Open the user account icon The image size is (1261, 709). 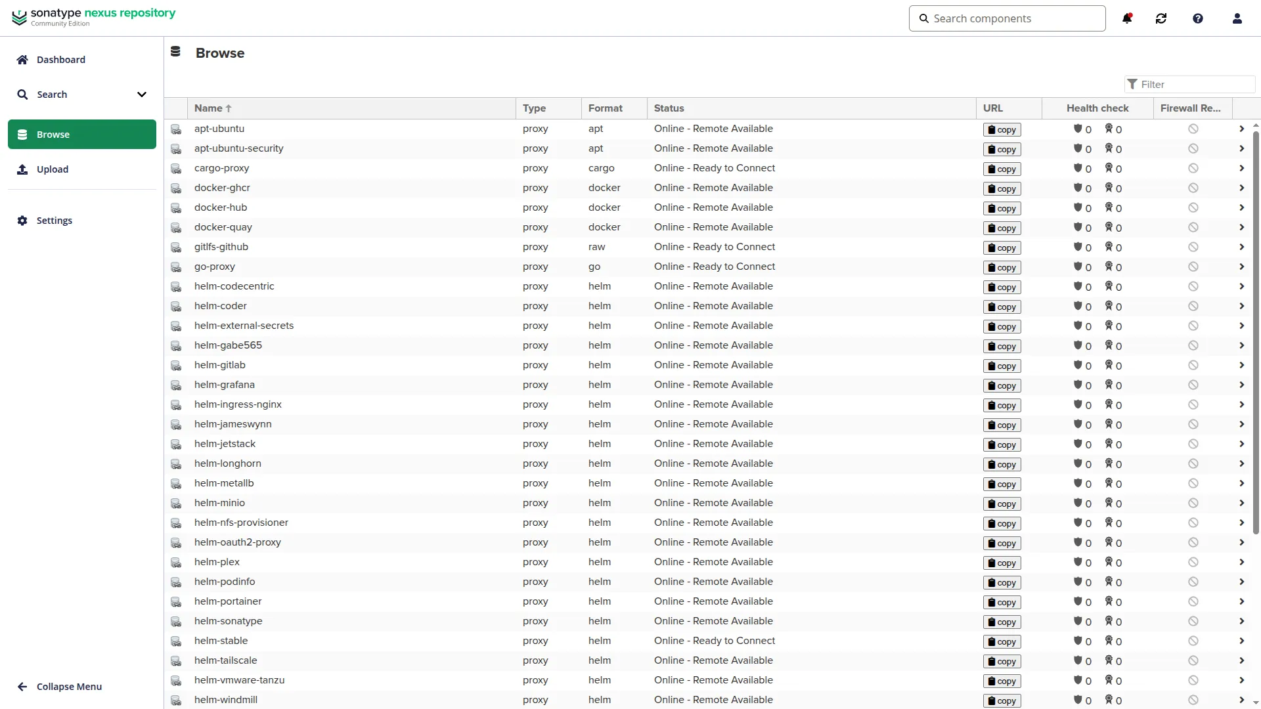(x=1237, y=18)
